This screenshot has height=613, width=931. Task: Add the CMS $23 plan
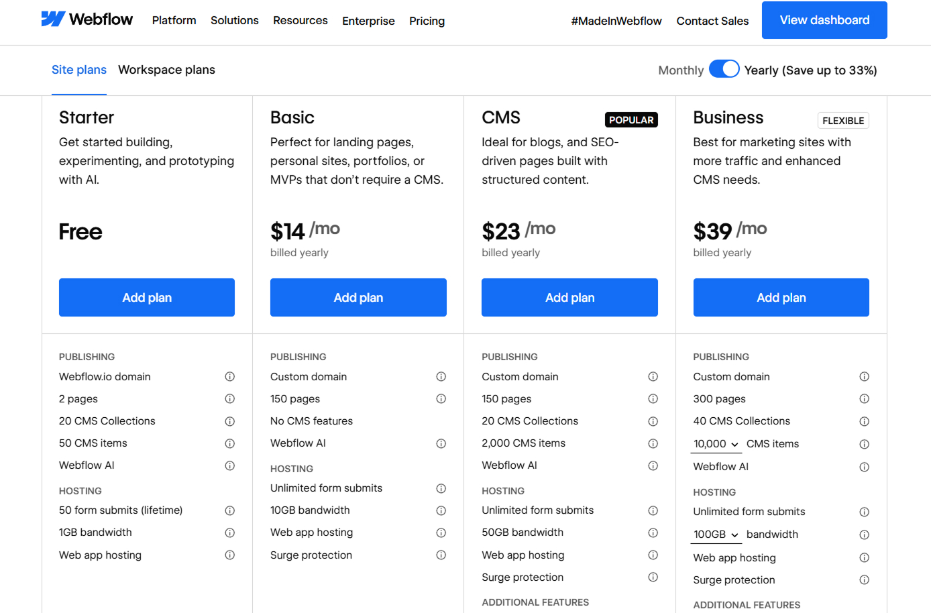pos(569,297)
